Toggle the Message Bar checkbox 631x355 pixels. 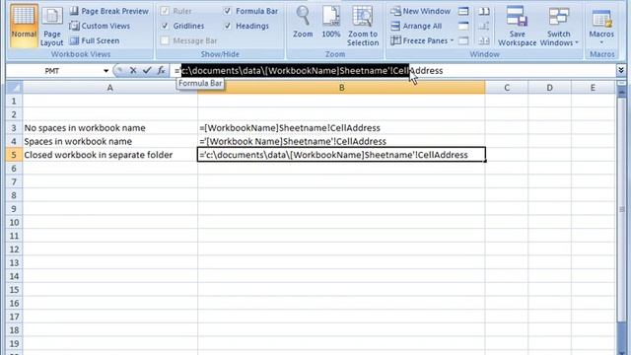click(165, 40)
